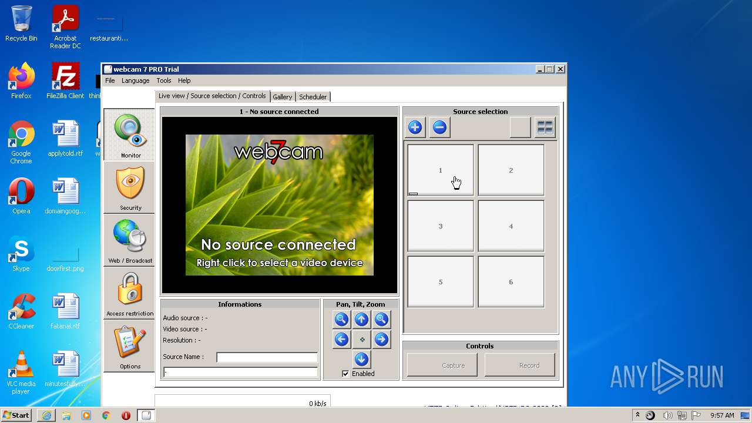
Task: Pan the camera left
Action: point(341,339)
